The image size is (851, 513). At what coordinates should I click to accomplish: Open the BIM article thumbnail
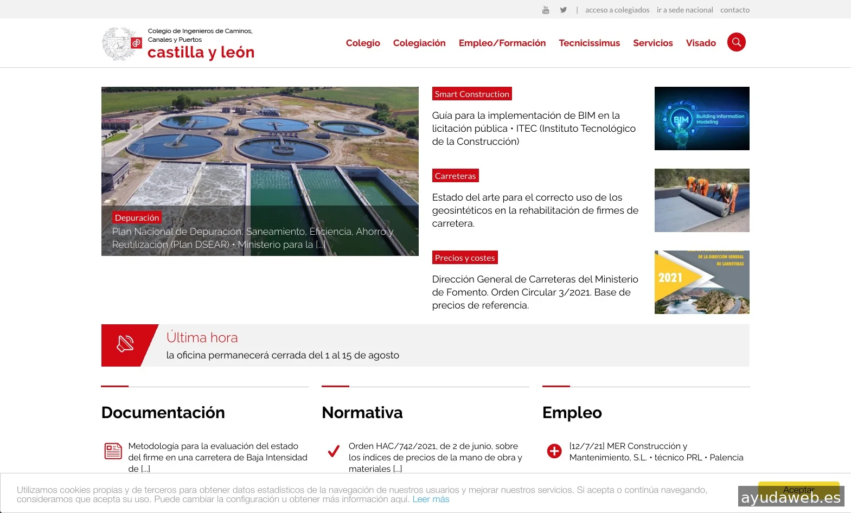(x=702, y=118)
